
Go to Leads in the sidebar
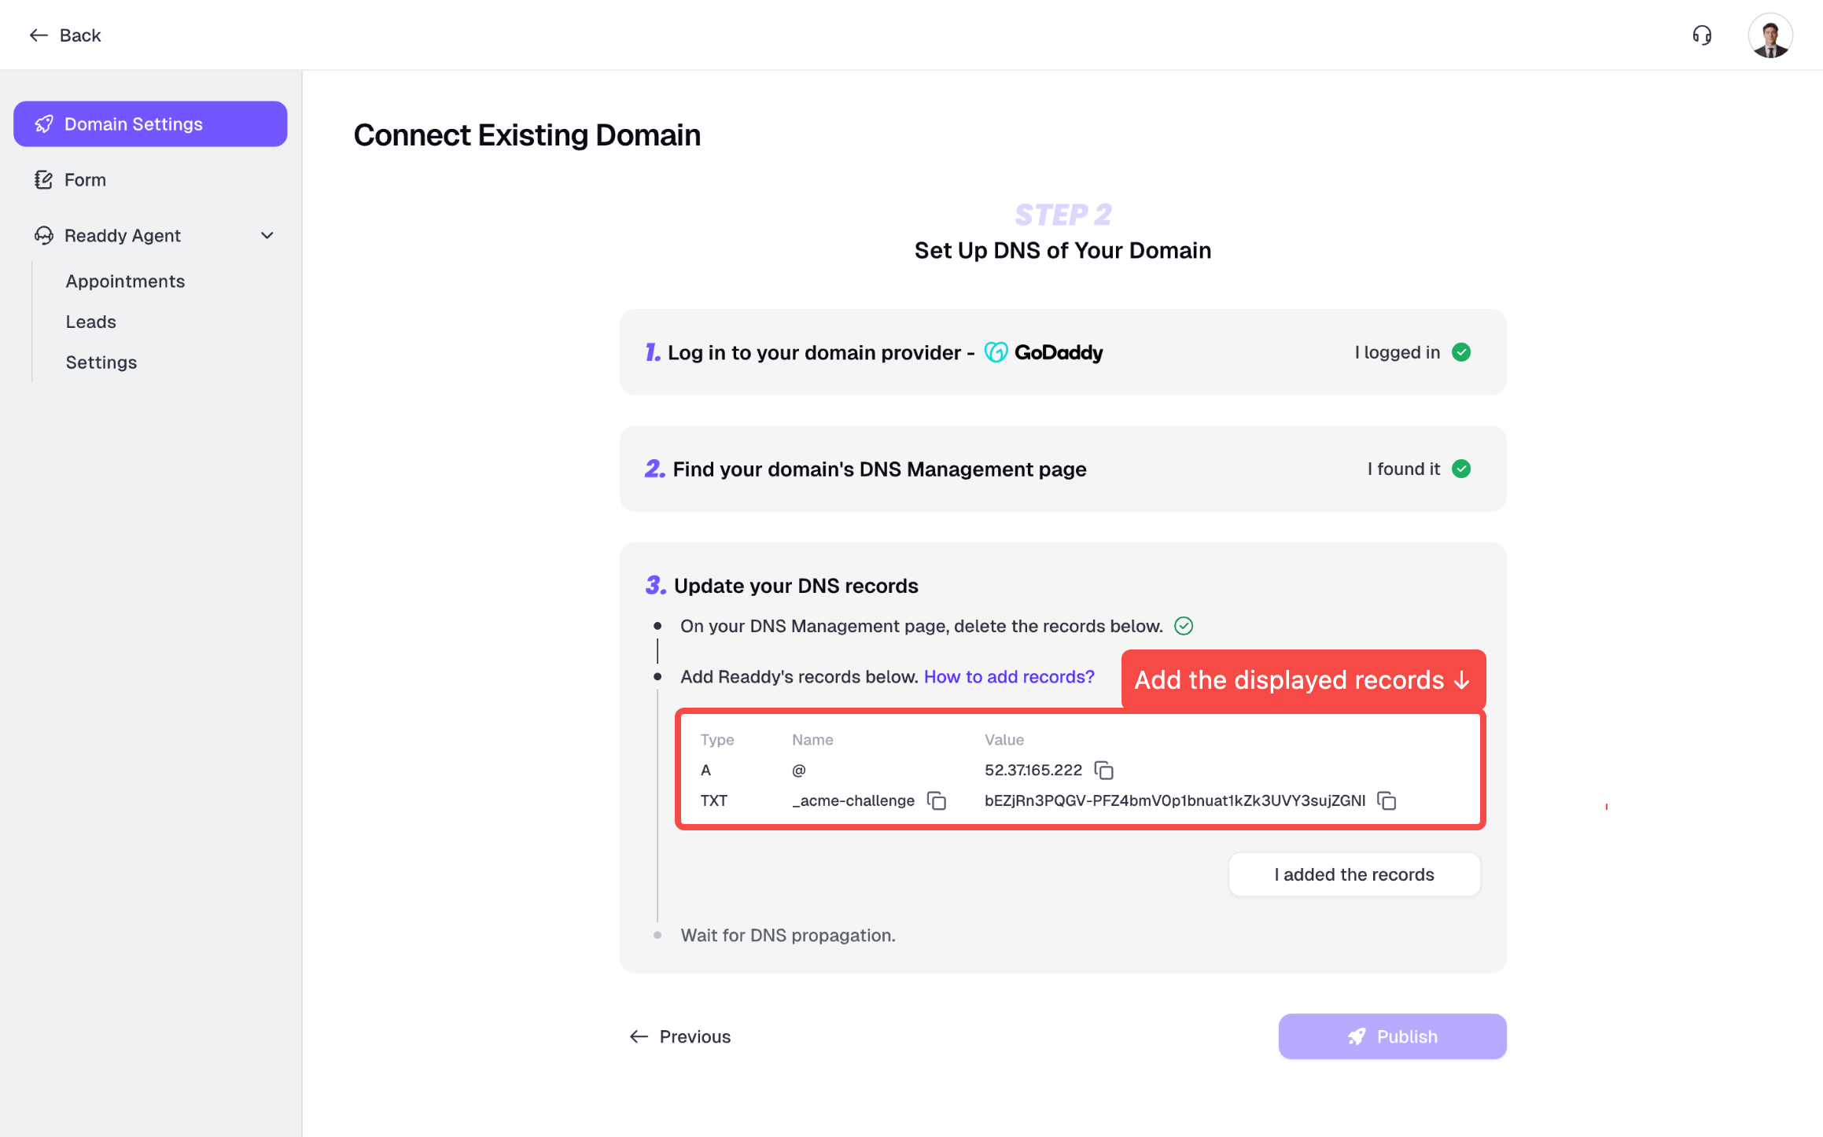[x=91, y=322]
